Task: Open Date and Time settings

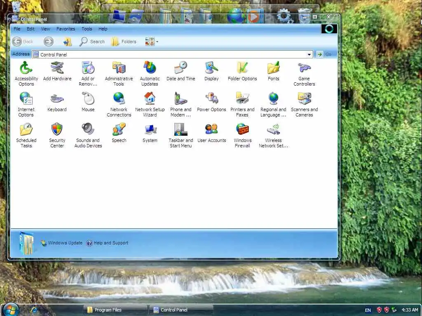Action: tap(181, 71)
